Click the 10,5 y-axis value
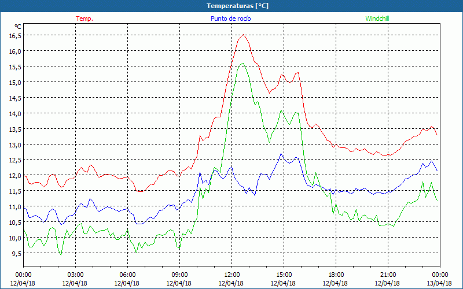Viewport: 463px width, 289px height. tap(15, 223)
